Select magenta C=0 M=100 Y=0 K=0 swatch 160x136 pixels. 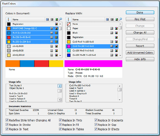pos(69,46)
